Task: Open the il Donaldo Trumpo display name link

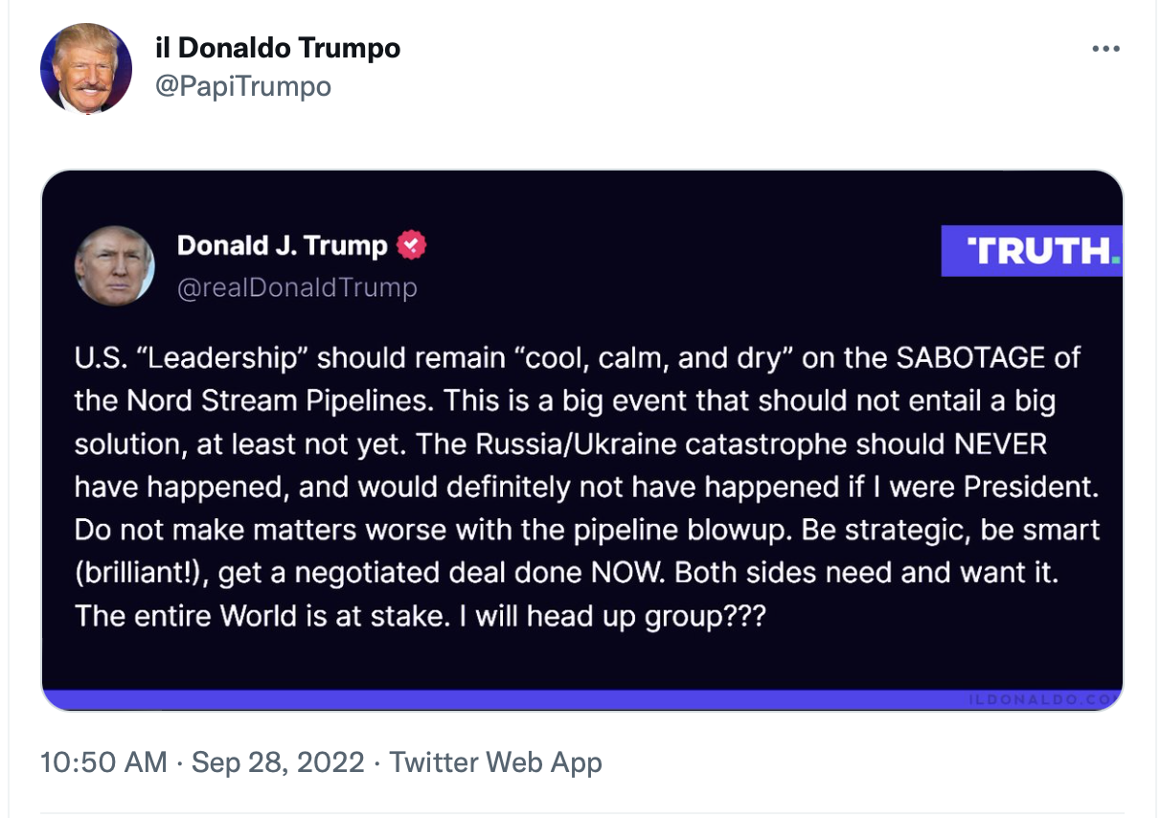Action: [x=278, y=48]
